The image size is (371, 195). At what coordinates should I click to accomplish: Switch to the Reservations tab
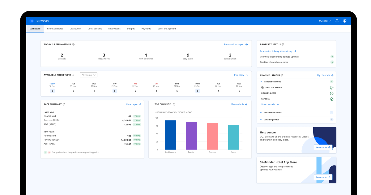[x=114, y=28]
